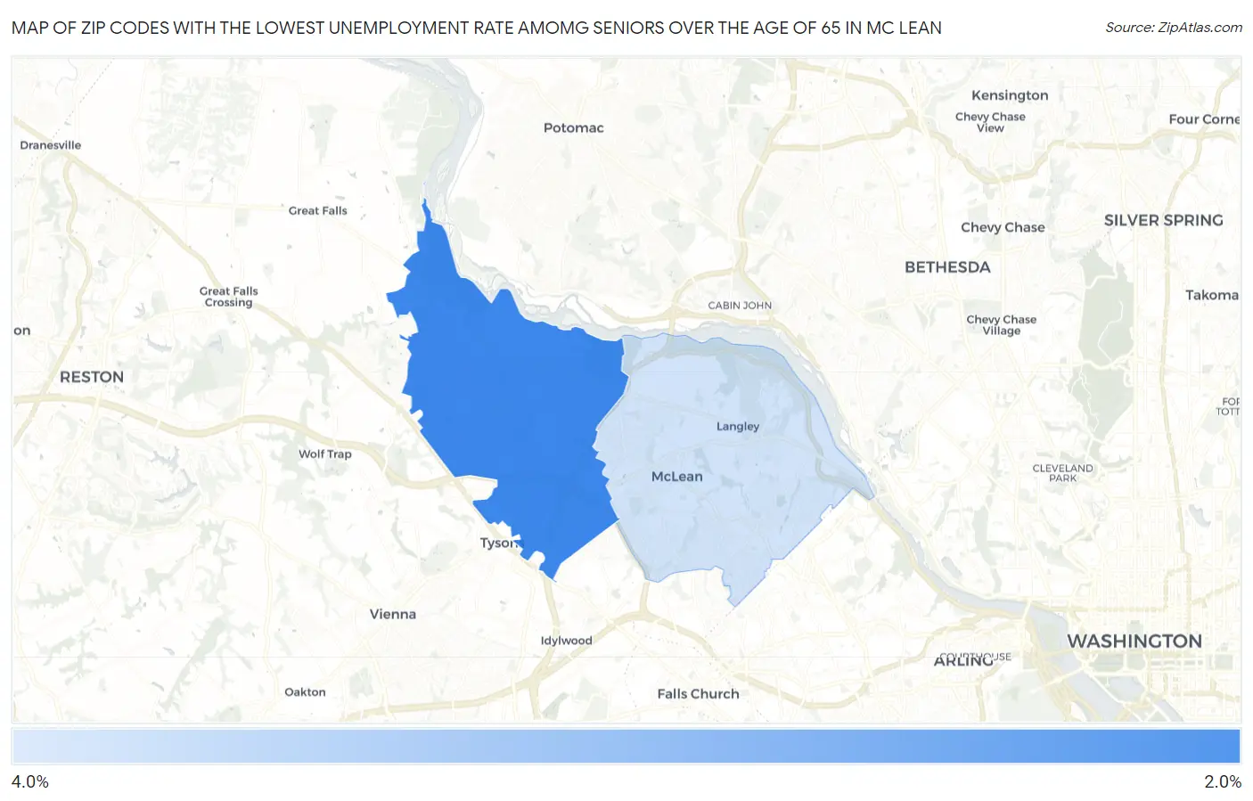Click the Potomac map label
This screenshot has width=1253, height=801.
tap(574, 127)
